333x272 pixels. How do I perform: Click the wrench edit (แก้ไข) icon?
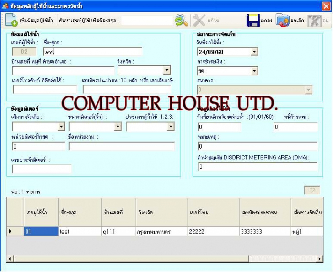199,21
